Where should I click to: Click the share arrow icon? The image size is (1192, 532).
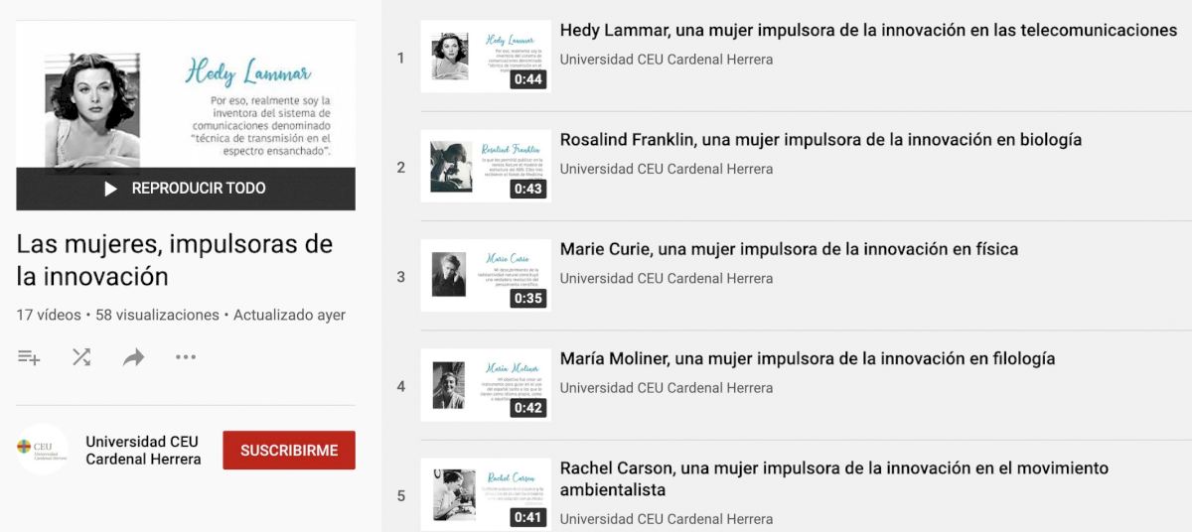(x=134, y=357)
